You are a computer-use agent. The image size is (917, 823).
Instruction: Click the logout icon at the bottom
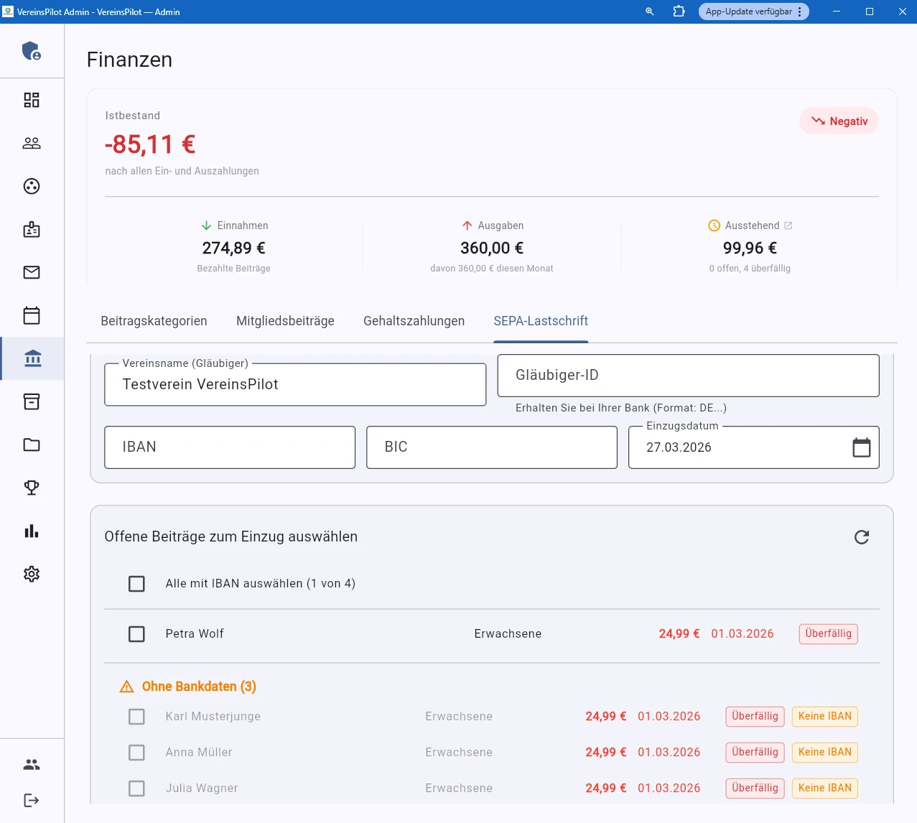point(31,800)
